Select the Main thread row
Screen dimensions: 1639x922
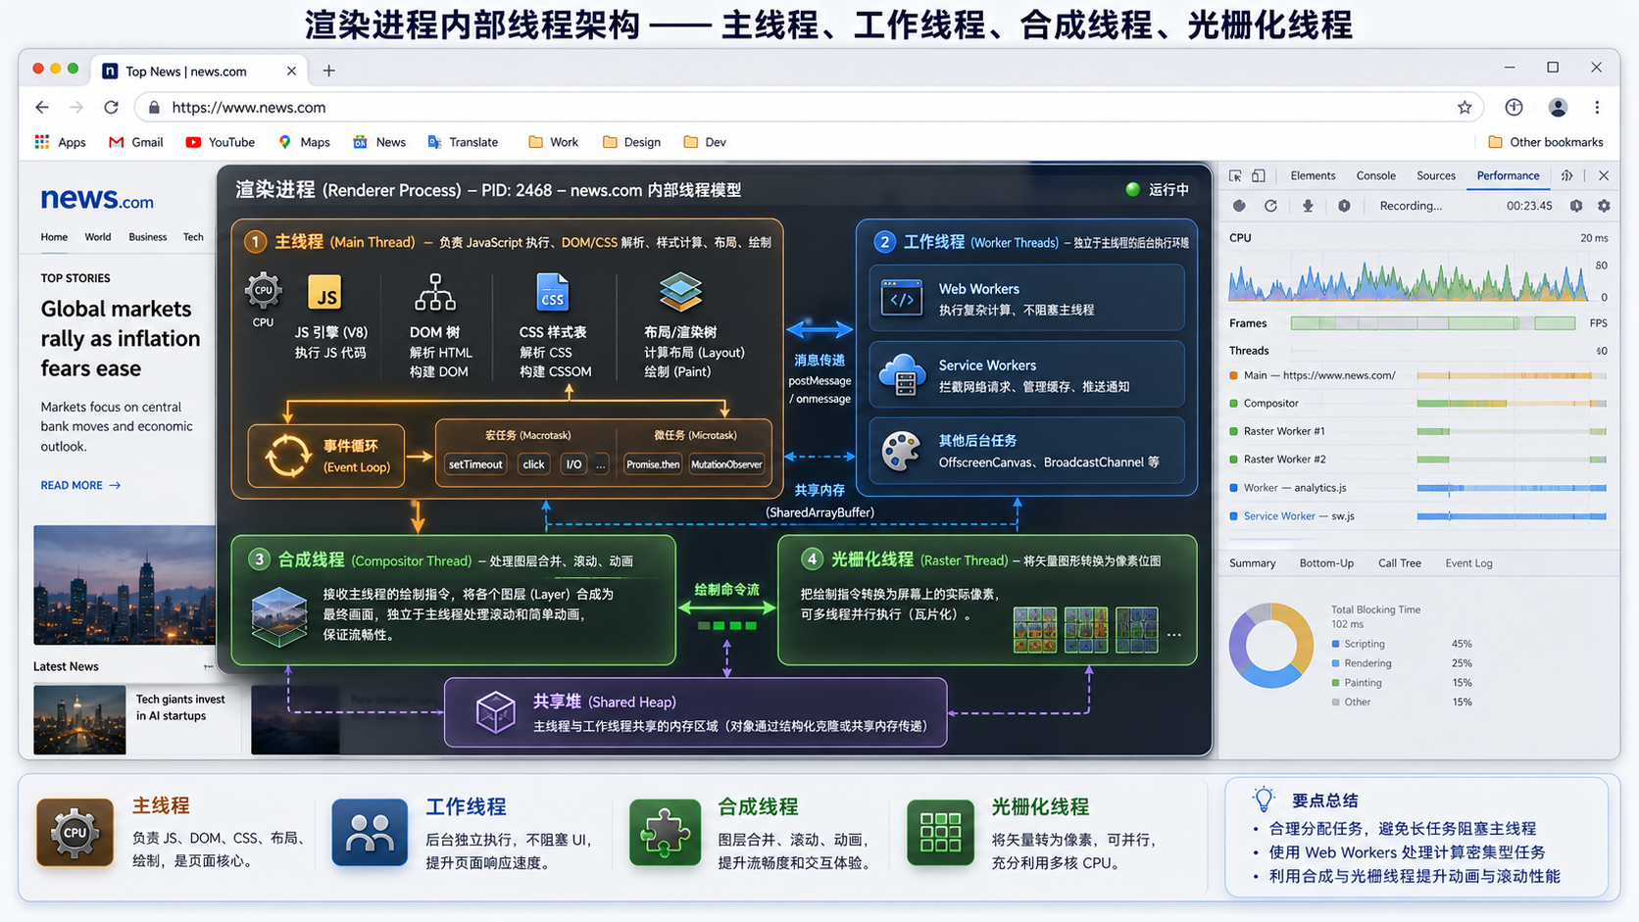click(x=1418, y=375)
